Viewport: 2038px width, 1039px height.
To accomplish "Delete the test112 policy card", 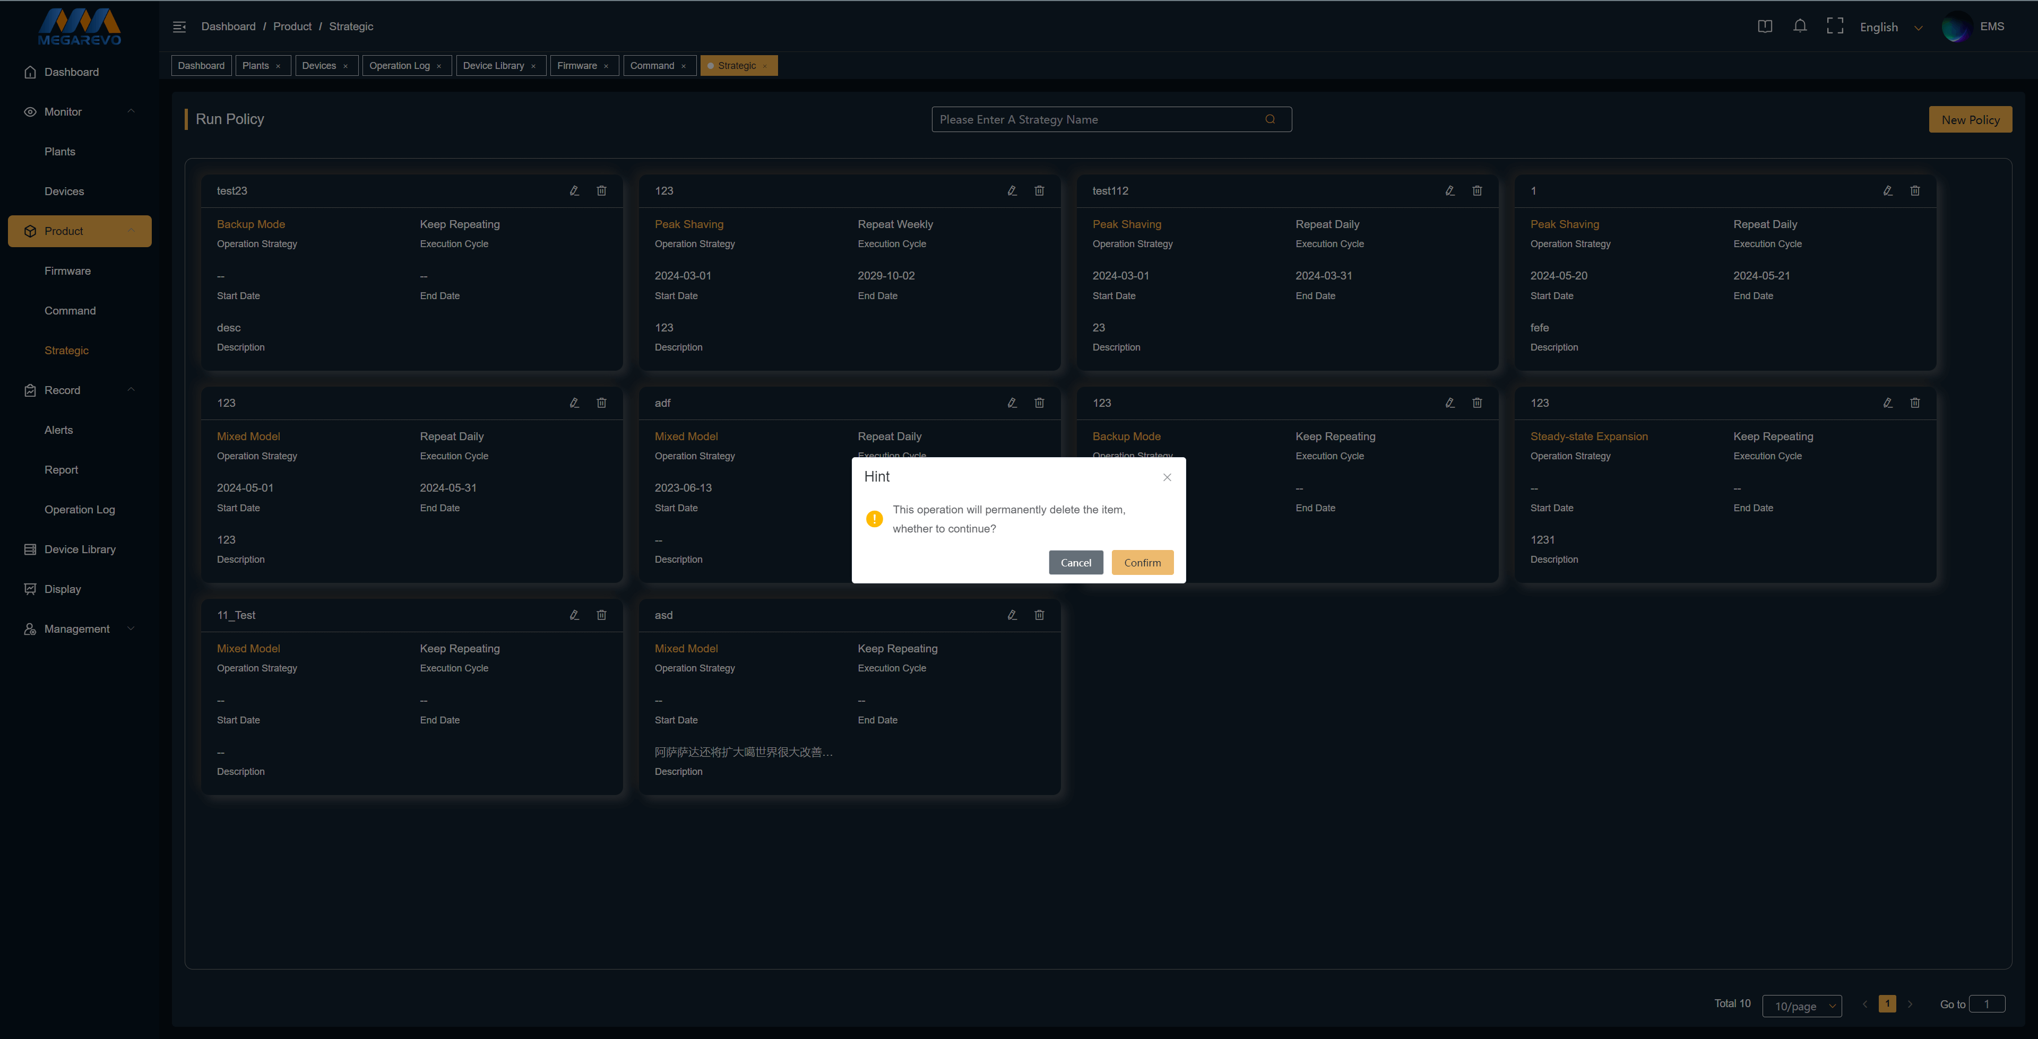I will tap(1476, 190).
